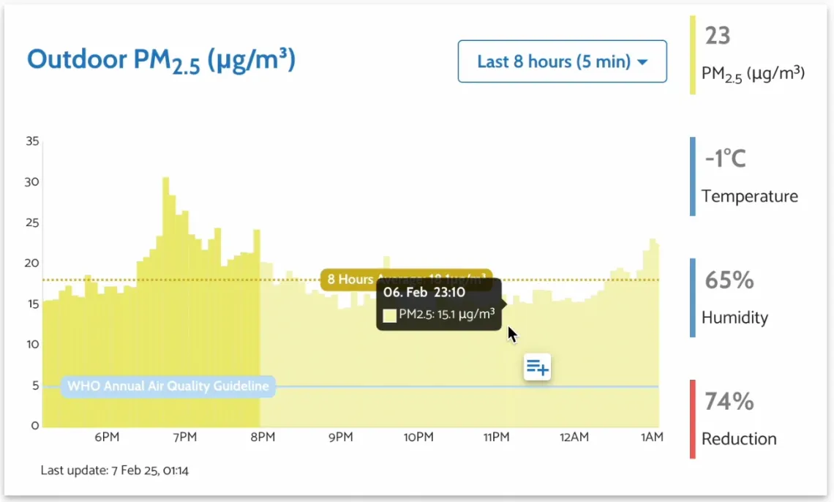Click the red bar beside Reduction stat
This screenshot has width=834, height=502.
(693, 419)
